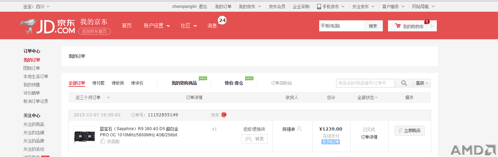Screen dimensions: 498x157
Task: Expand the 关注京东 dropdown
Action: 363,7
